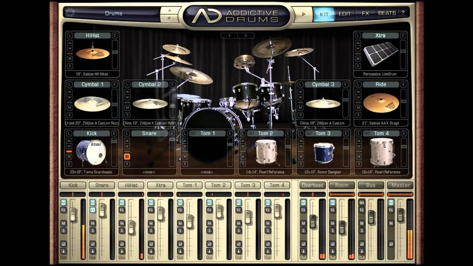Switch to the FX tab
Viewport: 473px width, 266px height.
(365, 13)
